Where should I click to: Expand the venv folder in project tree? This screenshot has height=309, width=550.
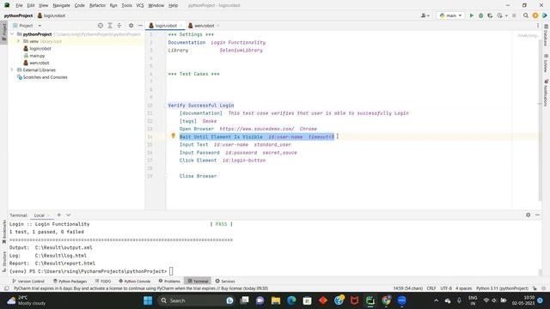(x=18, y=41)
